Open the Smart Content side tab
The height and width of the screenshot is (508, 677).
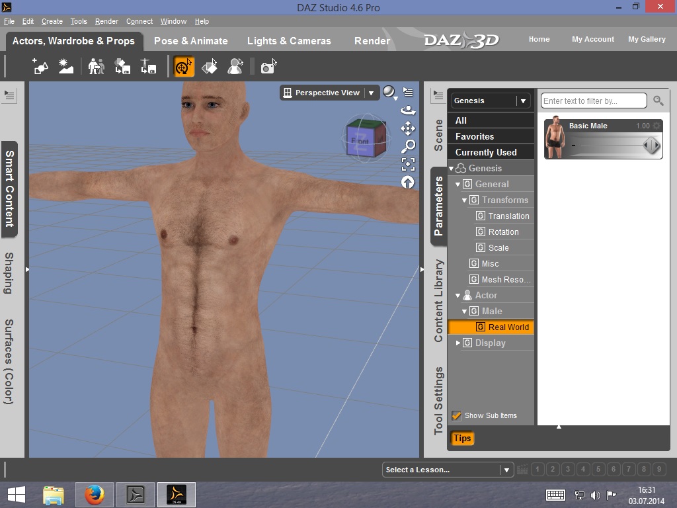point(9,189)
